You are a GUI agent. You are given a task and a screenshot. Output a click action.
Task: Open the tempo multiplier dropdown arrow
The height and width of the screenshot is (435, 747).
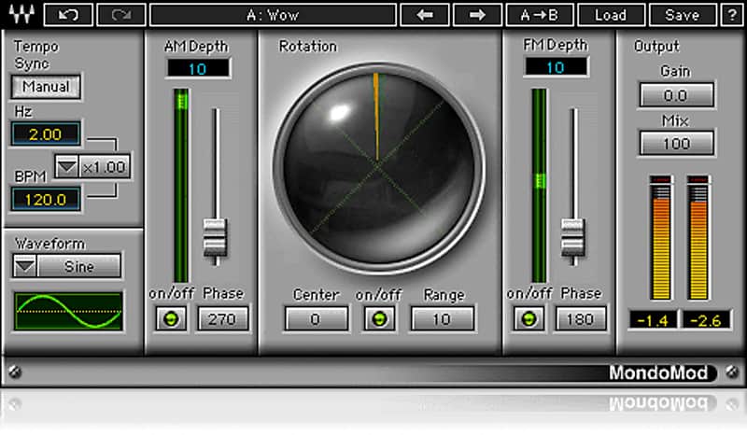coord(66,167)
